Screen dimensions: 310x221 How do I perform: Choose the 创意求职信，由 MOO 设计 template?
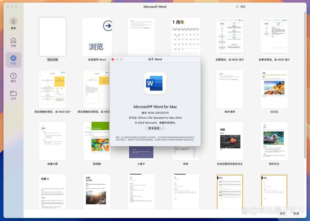click(274, 37)
